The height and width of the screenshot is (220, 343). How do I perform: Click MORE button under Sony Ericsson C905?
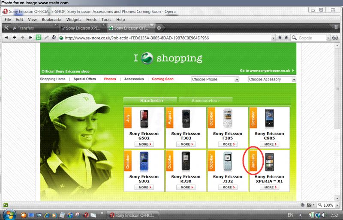click(x=270, y=144)
